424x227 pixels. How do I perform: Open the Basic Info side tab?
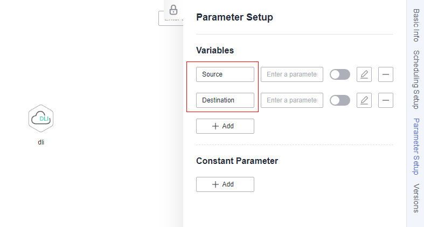pos(416,25)
